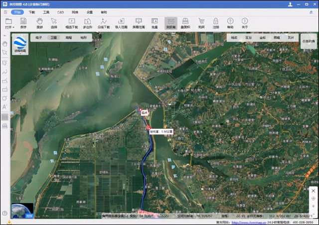Choose the draw polyline icon in left sidebar
The width and height of the screenshot is (319, 225).
coord(5,72)
